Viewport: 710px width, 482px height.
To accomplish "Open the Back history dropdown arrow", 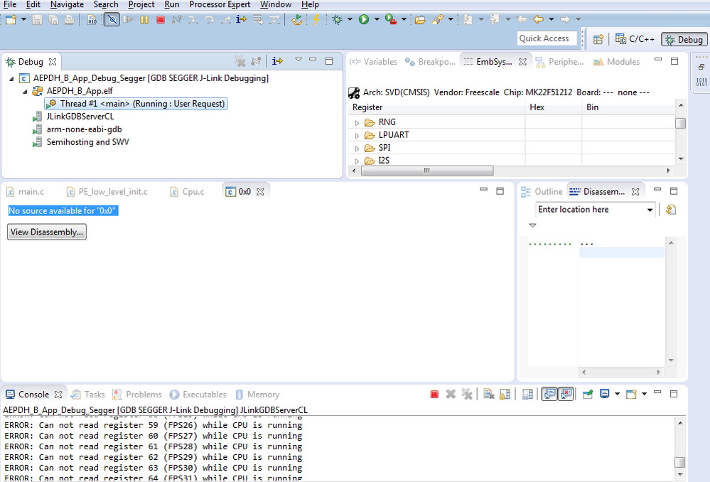I will pyautogui.click(x=551, y=19).
